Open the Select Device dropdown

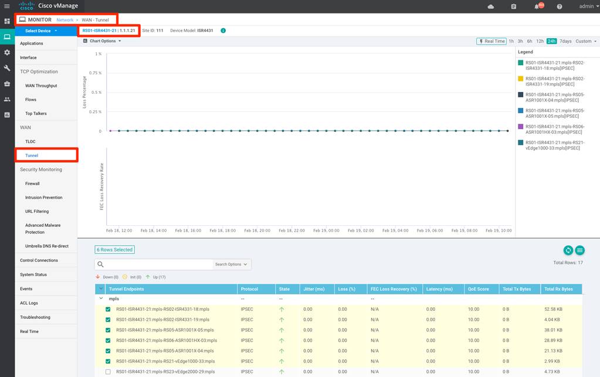pos(41,30)
